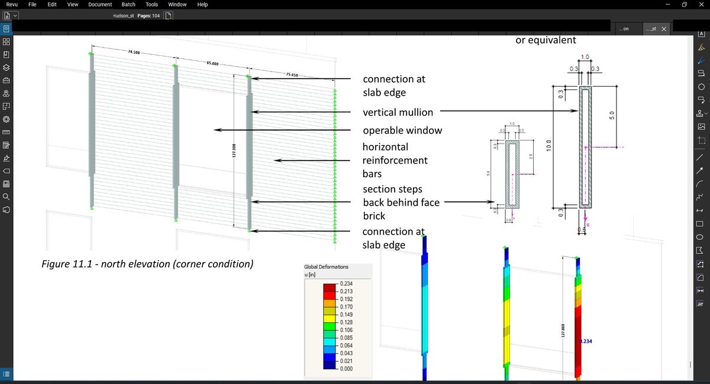
Task: Click the new document page button
Action: 169,16
